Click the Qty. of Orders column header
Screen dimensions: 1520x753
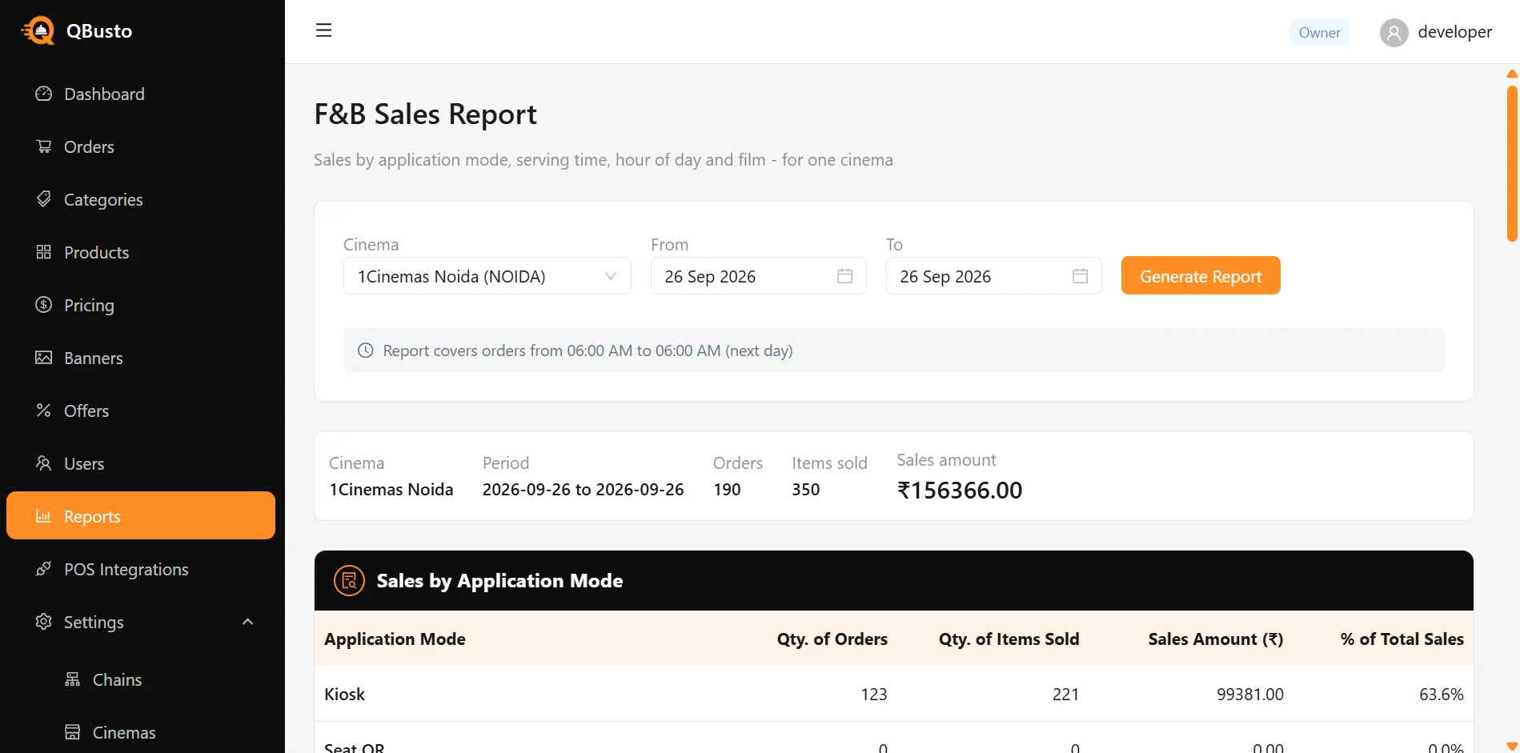coord(832,639)
